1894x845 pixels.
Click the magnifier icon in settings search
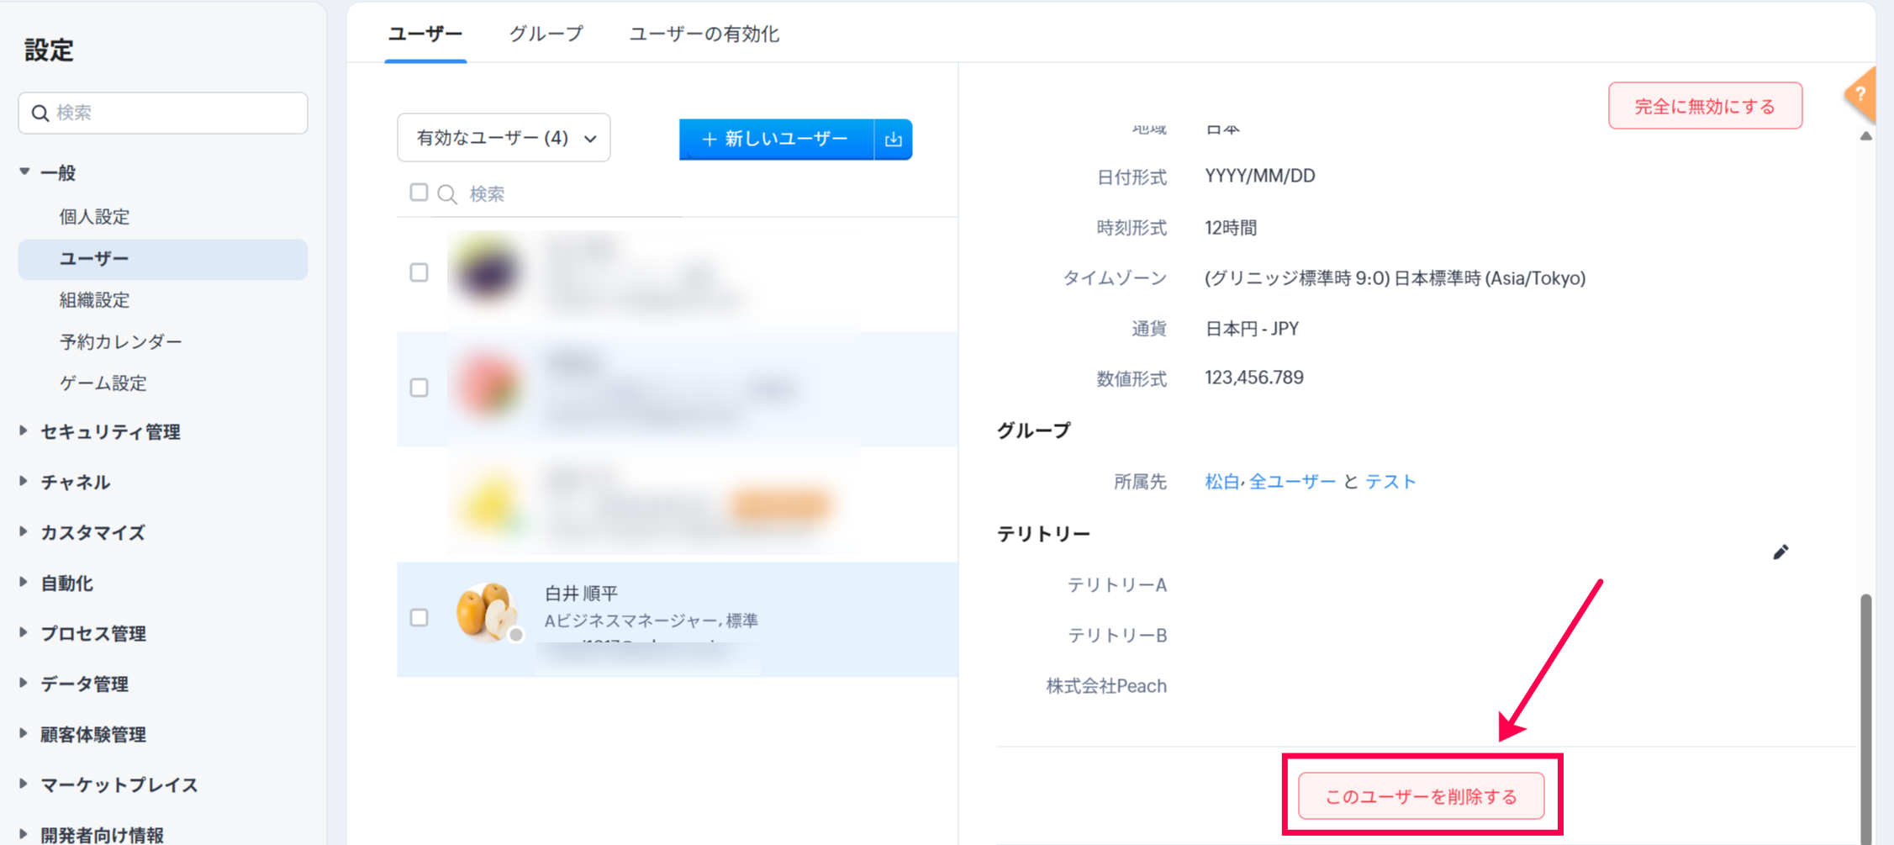pyautogui.click(x=40, y=113)
